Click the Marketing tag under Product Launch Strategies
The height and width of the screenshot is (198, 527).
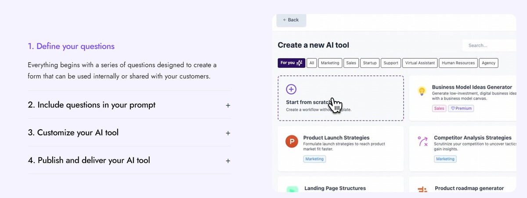click(314, 159)
